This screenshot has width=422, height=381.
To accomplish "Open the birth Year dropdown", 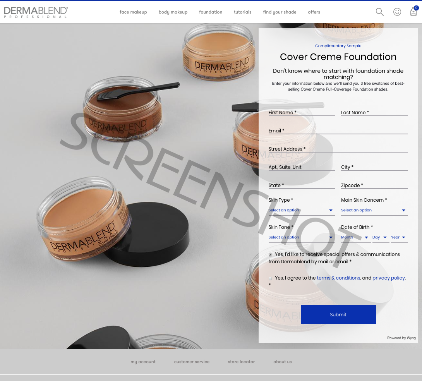I will (x=400, y=238).
